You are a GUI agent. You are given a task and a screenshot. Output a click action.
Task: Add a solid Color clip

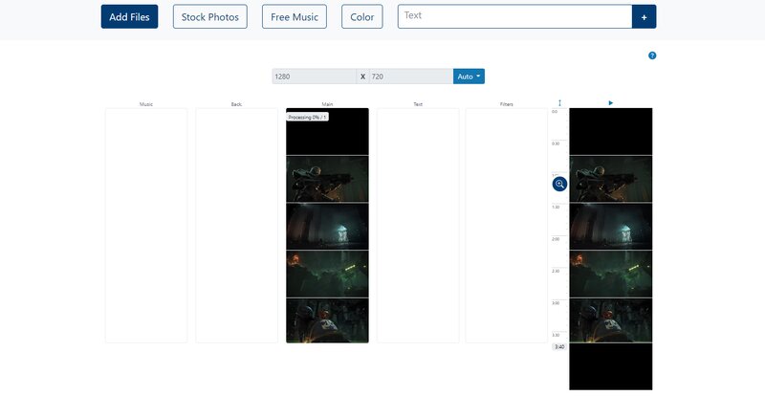pyautogui.click(x=362, y=16)
